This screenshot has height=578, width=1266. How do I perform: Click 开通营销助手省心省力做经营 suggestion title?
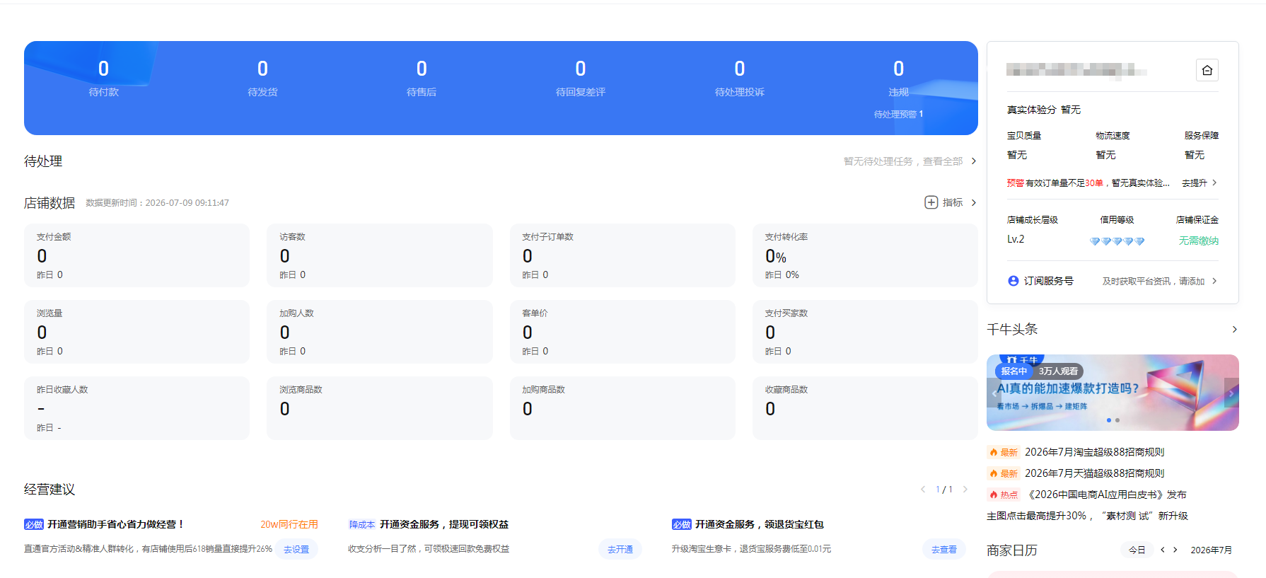pyautogui.click(x=116, y=524)
